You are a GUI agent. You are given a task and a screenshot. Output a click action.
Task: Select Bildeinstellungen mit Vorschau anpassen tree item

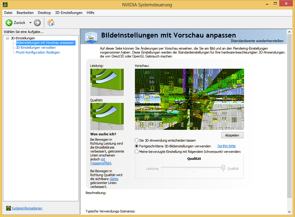[x=45, y=43]
